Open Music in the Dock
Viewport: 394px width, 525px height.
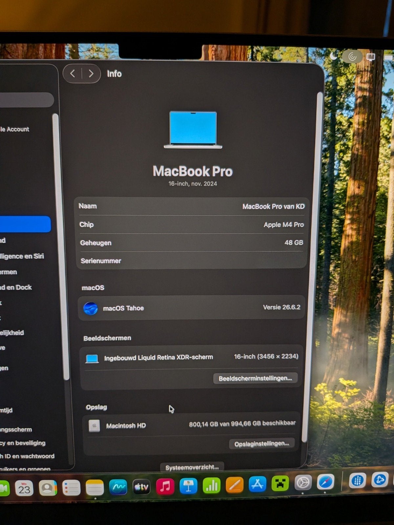pos(165,486)
